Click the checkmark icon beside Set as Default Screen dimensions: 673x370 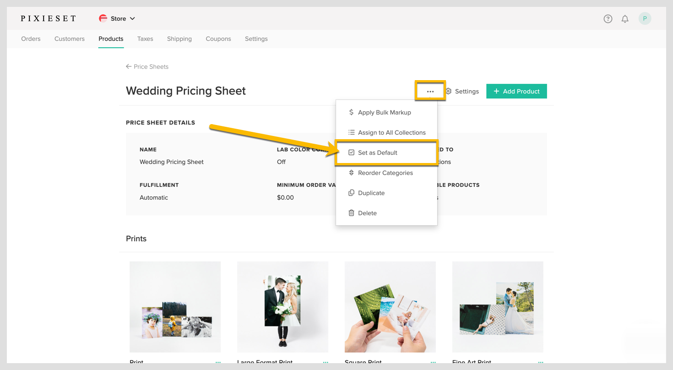pyautogui.click(x=351, y=152)
